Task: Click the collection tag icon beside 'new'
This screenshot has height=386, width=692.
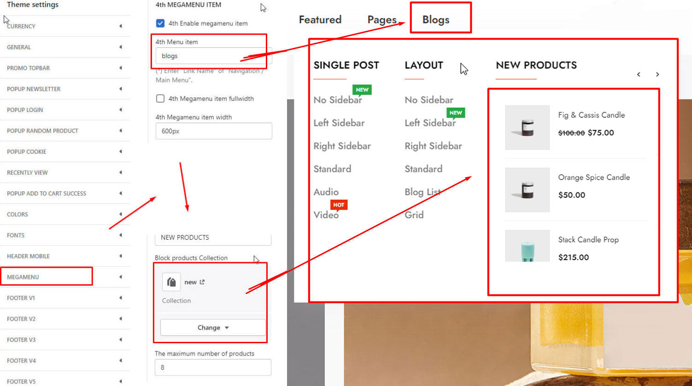Action: pos(171,282)
